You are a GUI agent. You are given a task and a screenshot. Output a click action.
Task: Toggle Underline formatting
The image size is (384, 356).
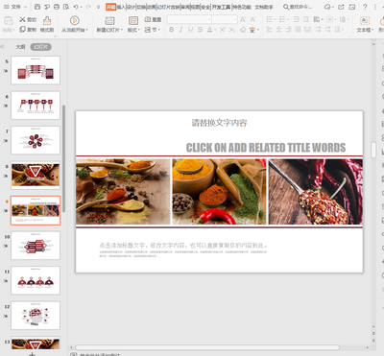point(191,30)
